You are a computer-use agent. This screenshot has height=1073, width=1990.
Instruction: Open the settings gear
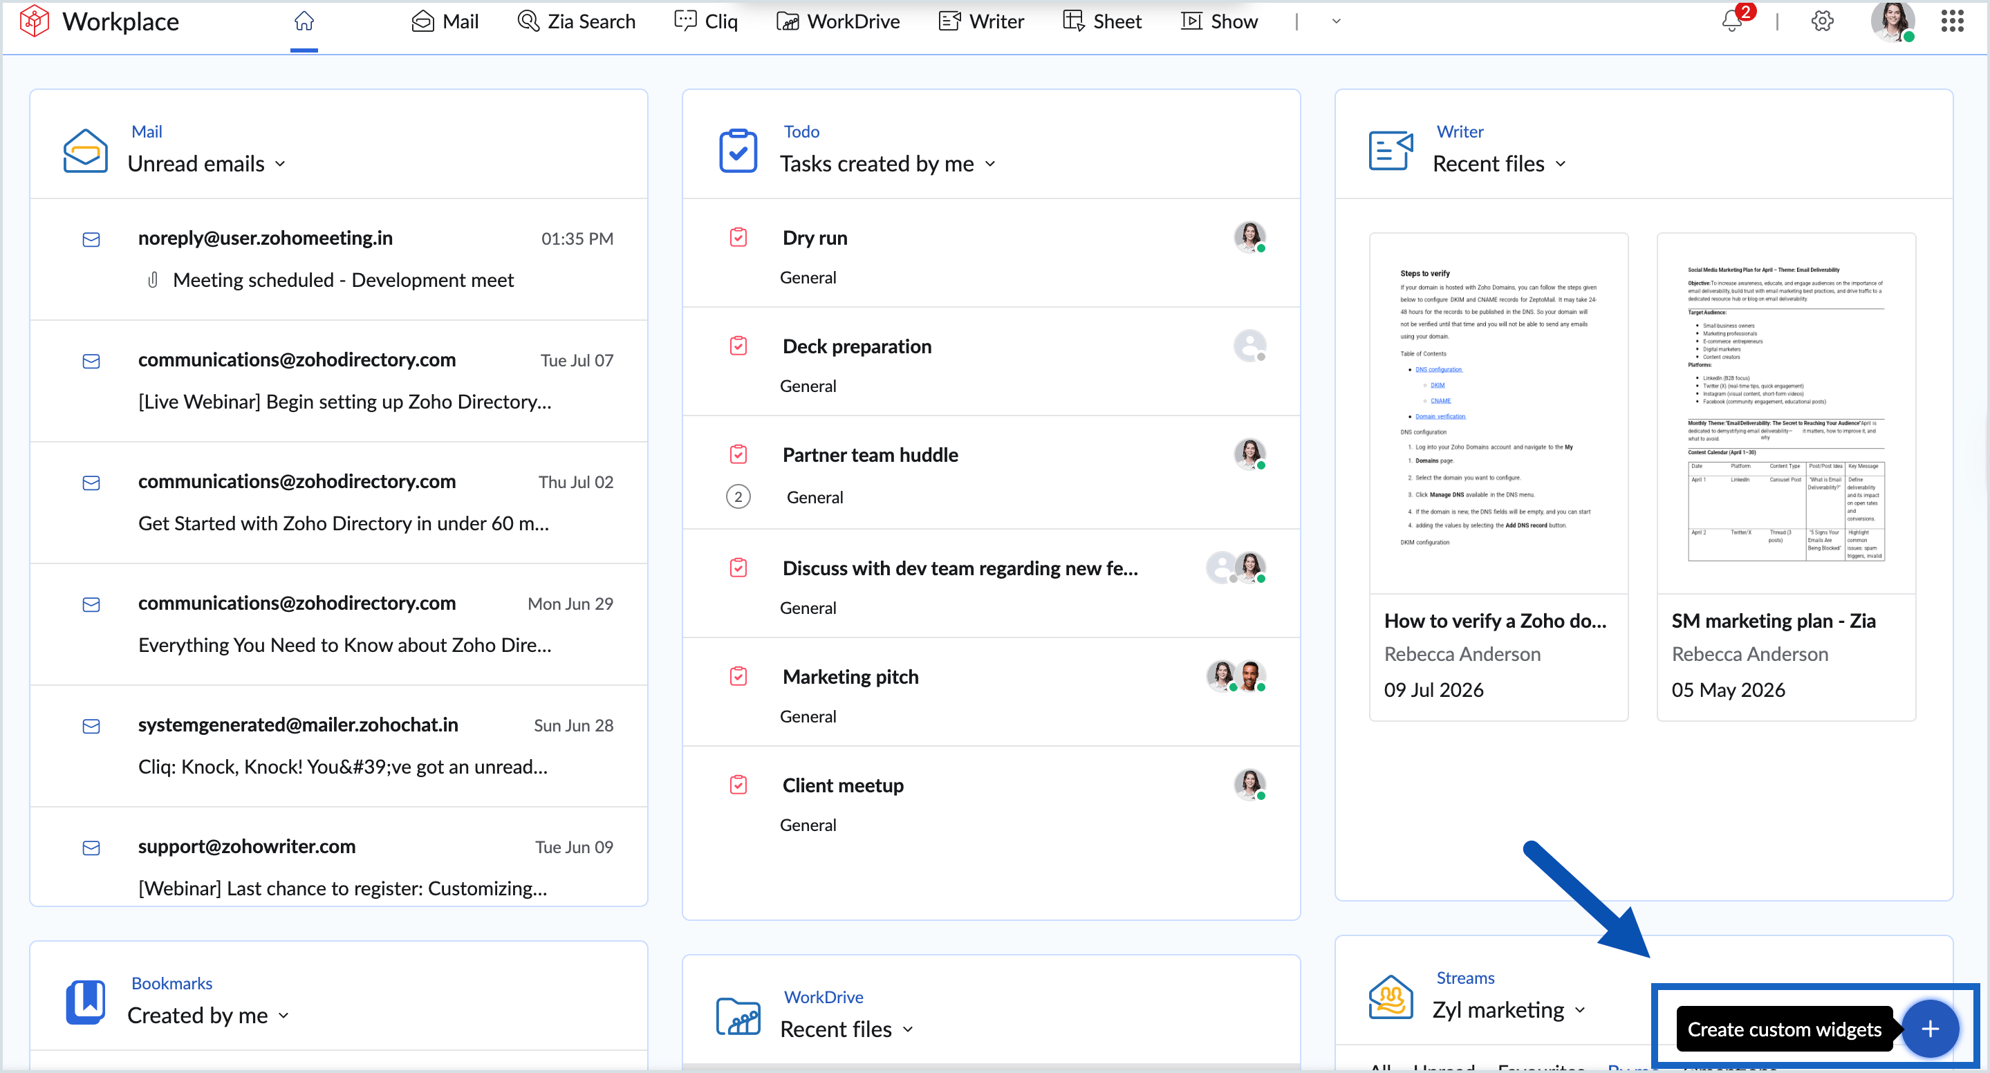tap(1821, 21)
